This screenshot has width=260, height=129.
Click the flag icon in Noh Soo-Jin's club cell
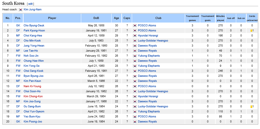pyautogui.click(x=135, y=56)
